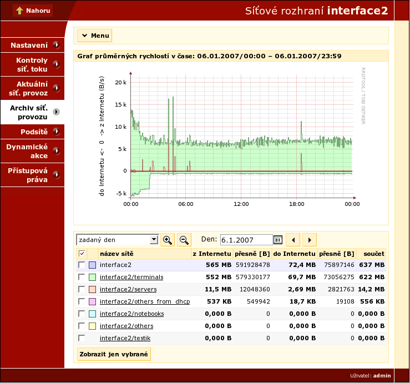Select Archiv síť. provozu sidebar item
This screenshot has width=410, height=383.
tap(32, 112)
